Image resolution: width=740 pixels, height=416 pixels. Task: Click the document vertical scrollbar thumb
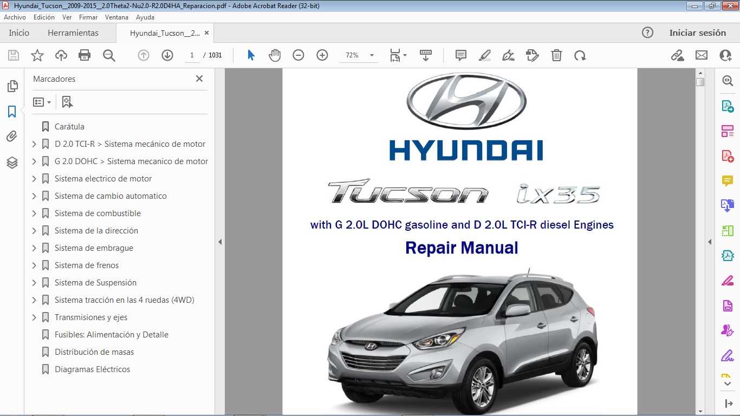click(700, 82)
